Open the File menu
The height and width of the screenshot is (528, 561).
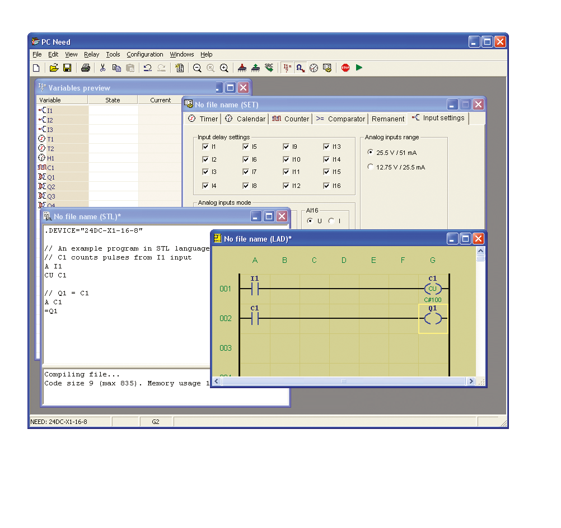[37, 54]
